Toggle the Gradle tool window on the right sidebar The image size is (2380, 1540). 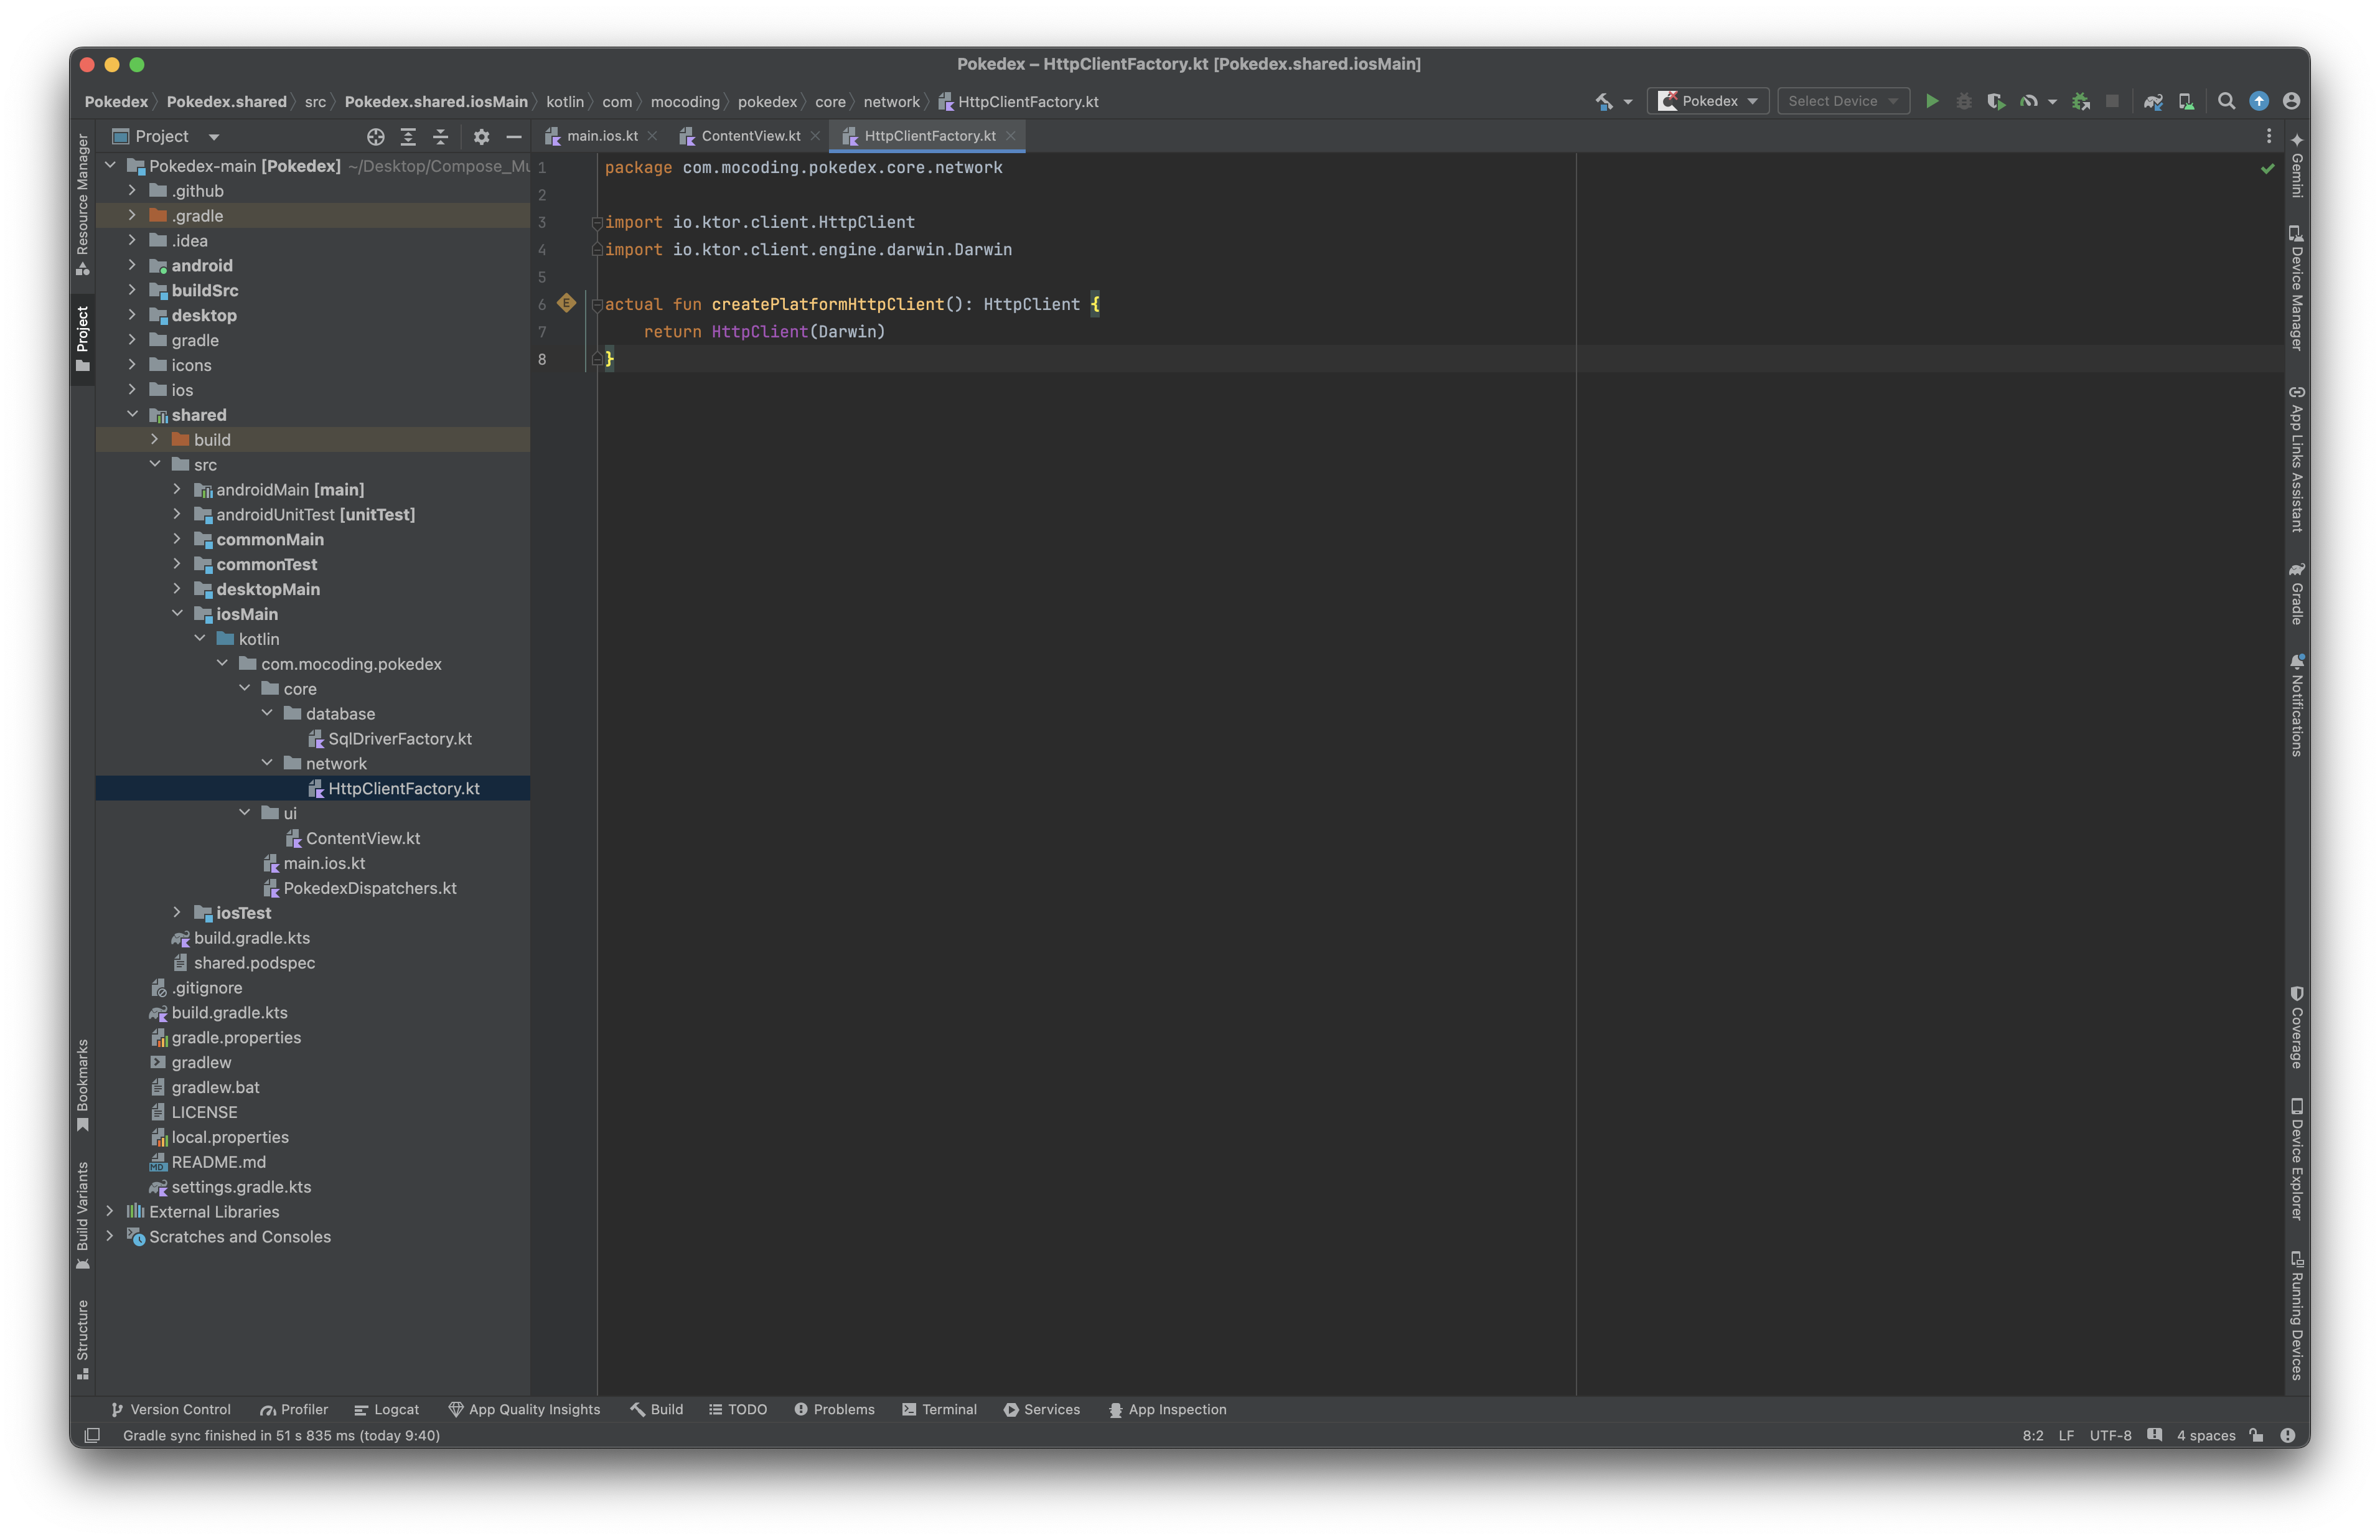pyautogui.click(x=2296, y=594)
